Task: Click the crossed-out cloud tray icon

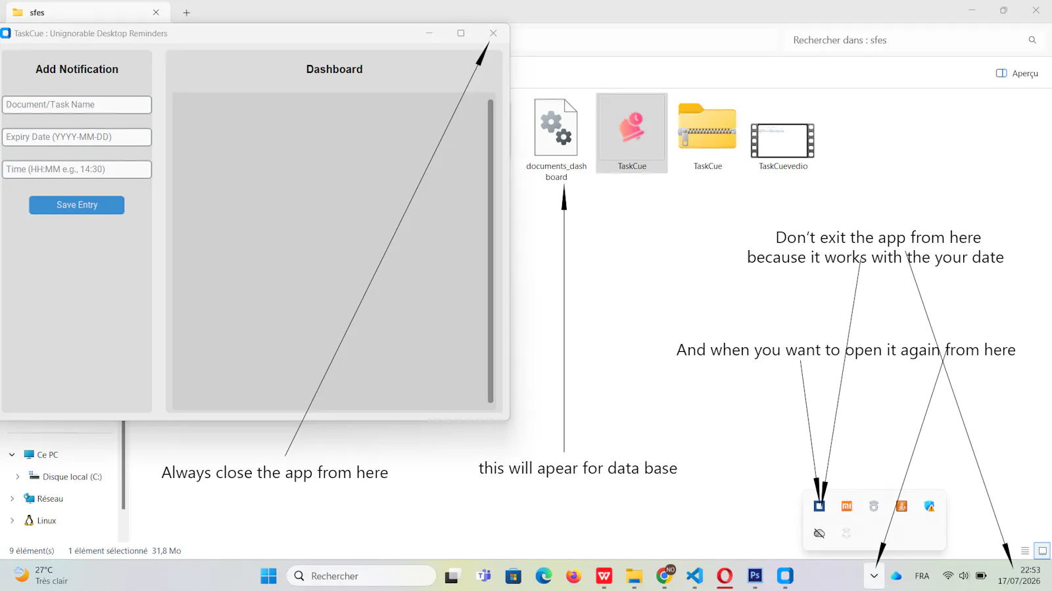Action: (819, 533)
